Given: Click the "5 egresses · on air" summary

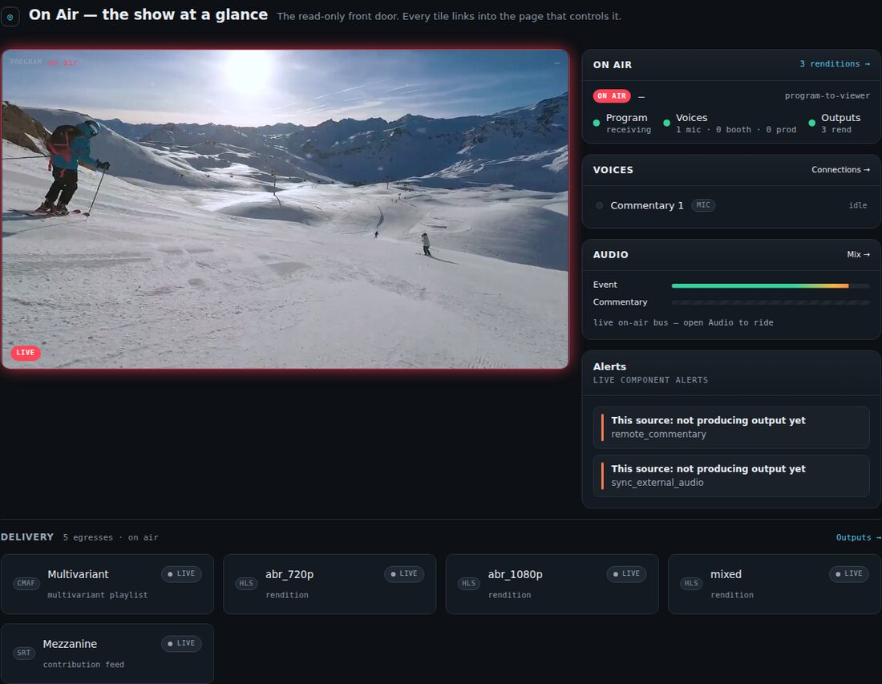Looking at the screenshot, I should tap(111, 538).
